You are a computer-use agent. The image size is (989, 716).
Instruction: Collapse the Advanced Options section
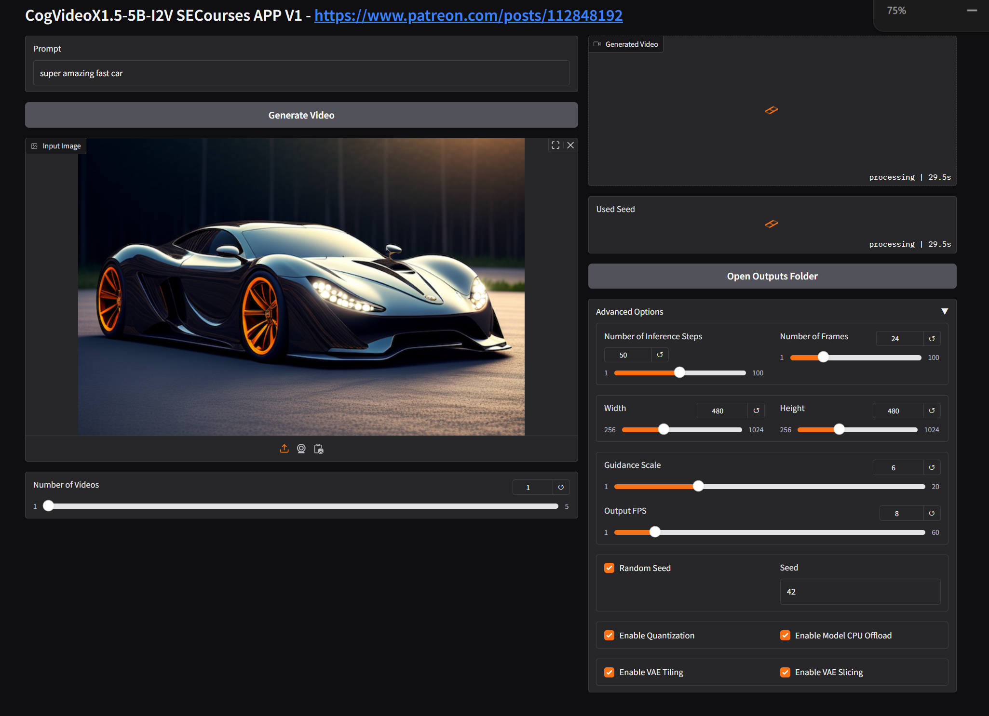click(x=944, y=312)
